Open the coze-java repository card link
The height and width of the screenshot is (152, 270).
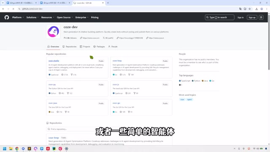[x=53, y=103]
